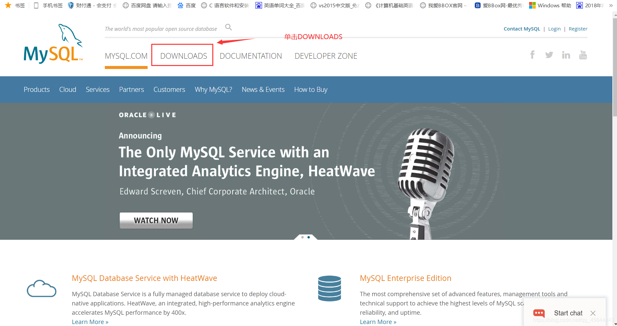
Task: Open the Cloud menu item
Action: tap(68, 90)
